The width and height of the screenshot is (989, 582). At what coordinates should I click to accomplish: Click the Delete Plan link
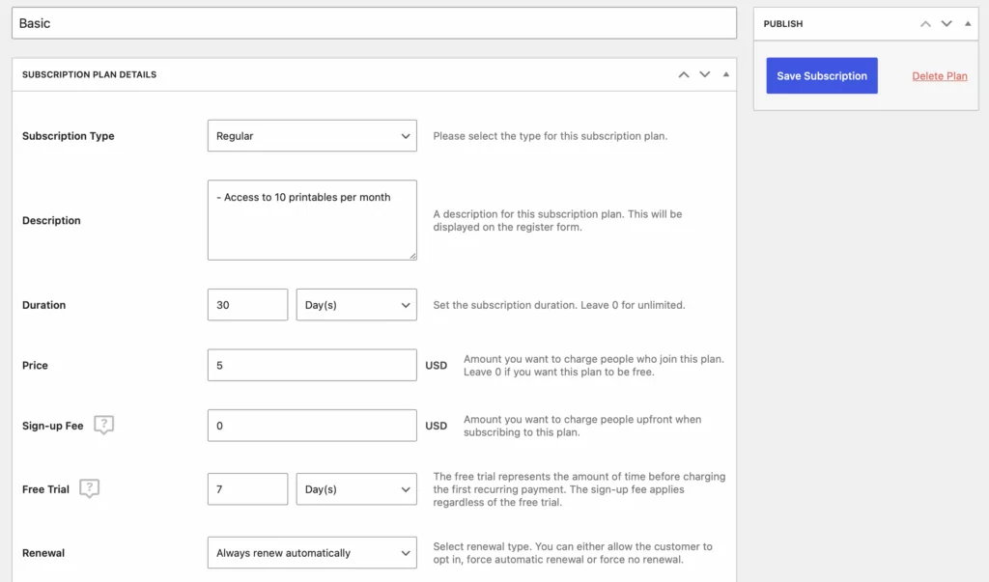coord(939,75)
